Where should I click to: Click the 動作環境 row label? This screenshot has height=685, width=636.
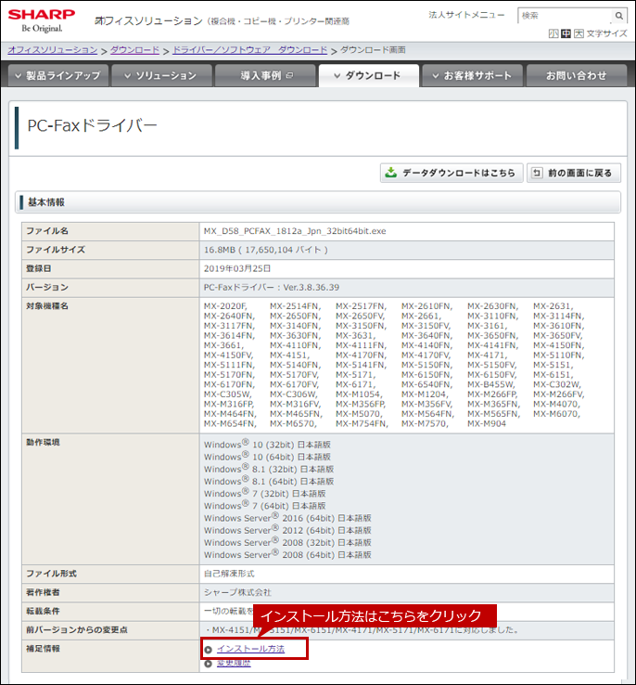tap(43, 443)
